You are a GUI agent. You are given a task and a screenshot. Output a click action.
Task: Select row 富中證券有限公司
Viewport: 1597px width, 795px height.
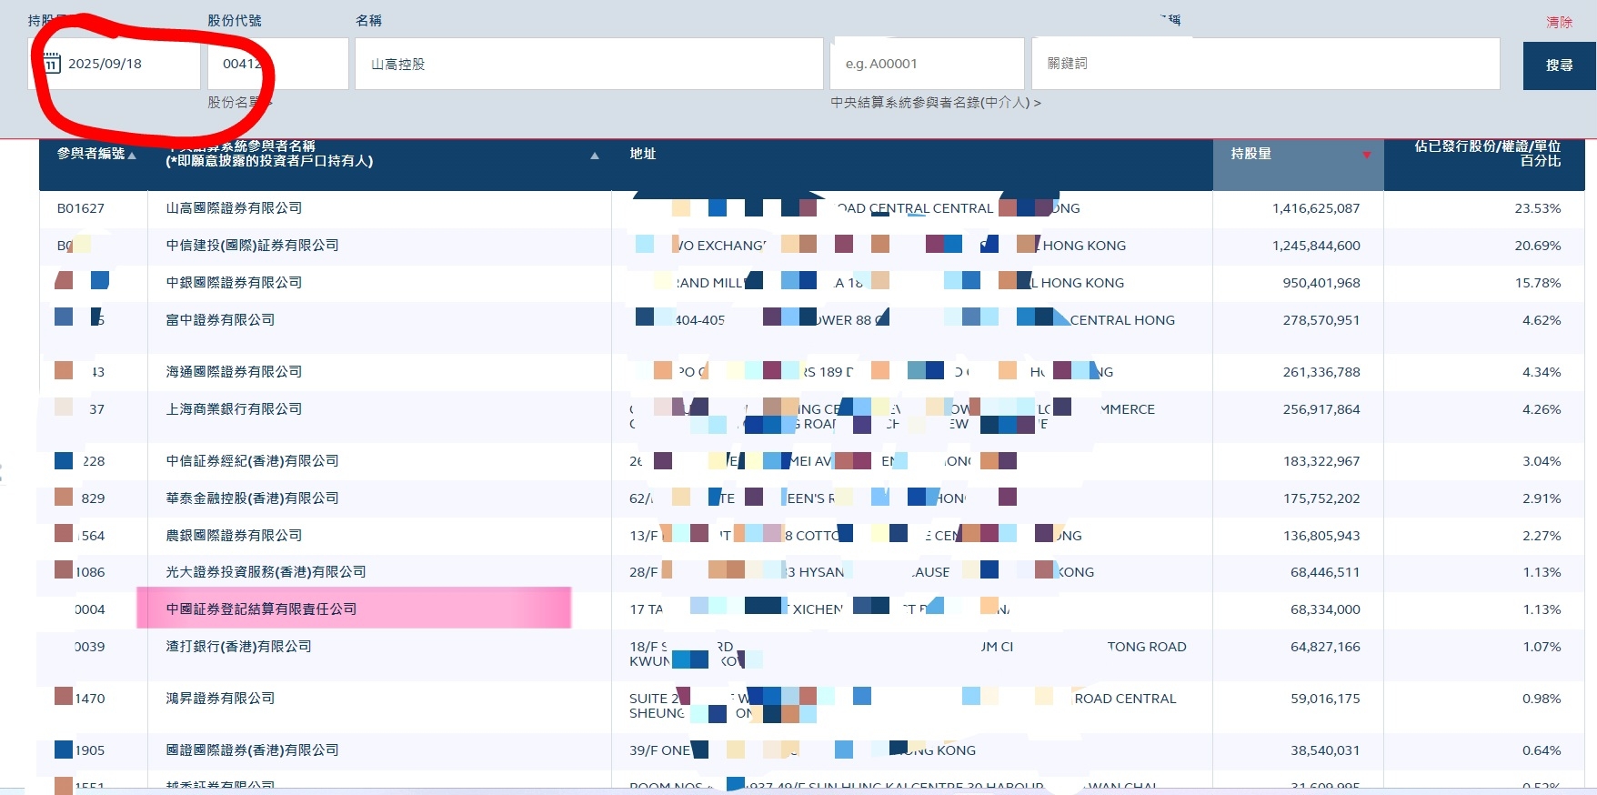(220, 320)
